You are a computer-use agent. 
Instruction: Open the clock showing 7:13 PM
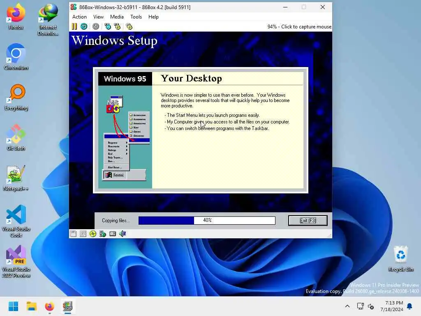tap(392, 306)
